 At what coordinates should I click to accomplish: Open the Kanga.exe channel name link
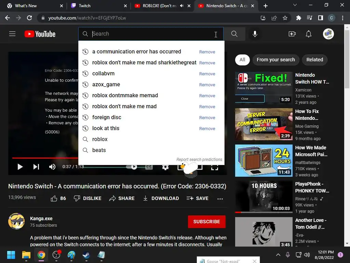[41, 218]
